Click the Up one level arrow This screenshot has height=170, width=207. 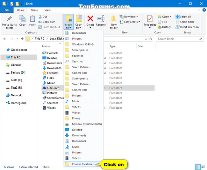point(22,39)
